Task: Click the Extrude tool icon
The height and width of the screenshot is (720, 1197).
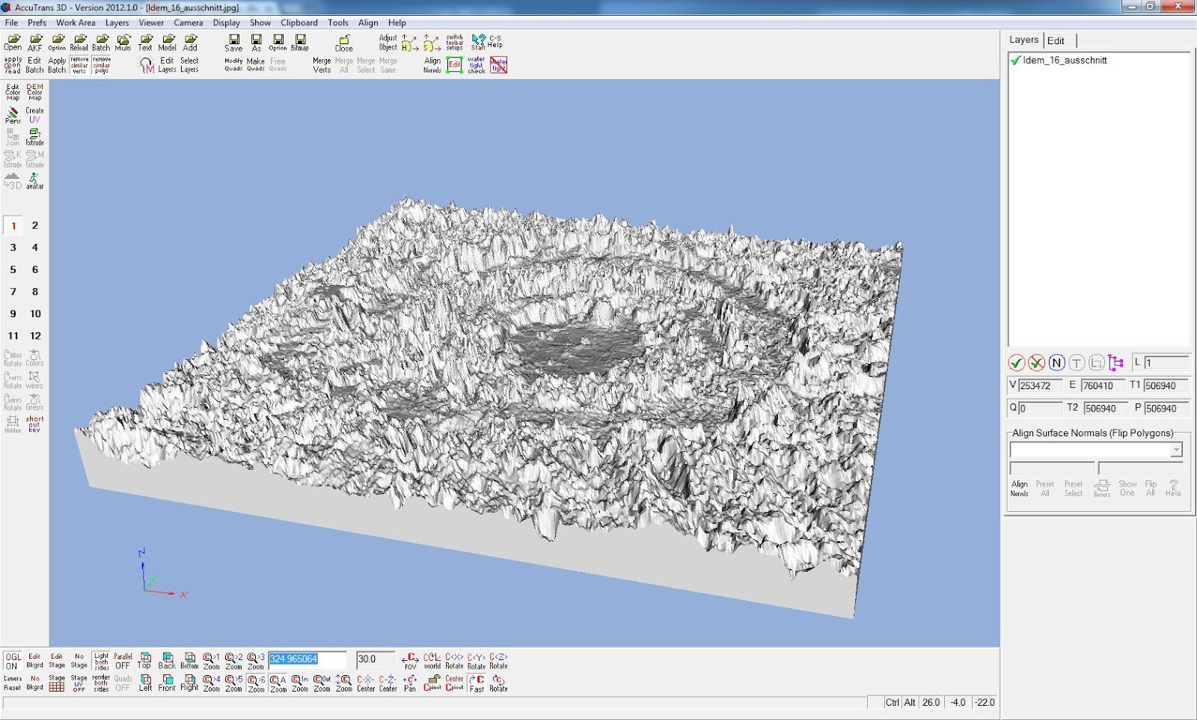Action: tap(34, 137)
